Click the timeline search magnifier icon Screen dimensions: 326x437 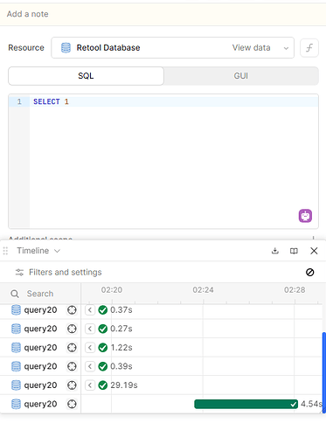coord(15,294)
